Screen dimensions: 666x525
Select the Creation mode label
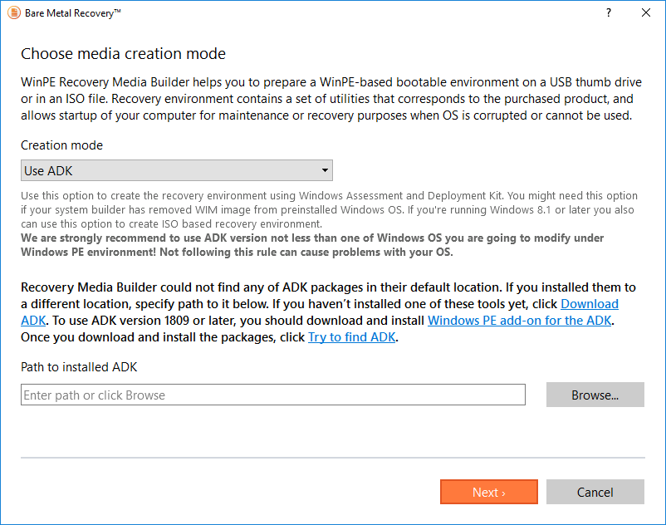61,145
